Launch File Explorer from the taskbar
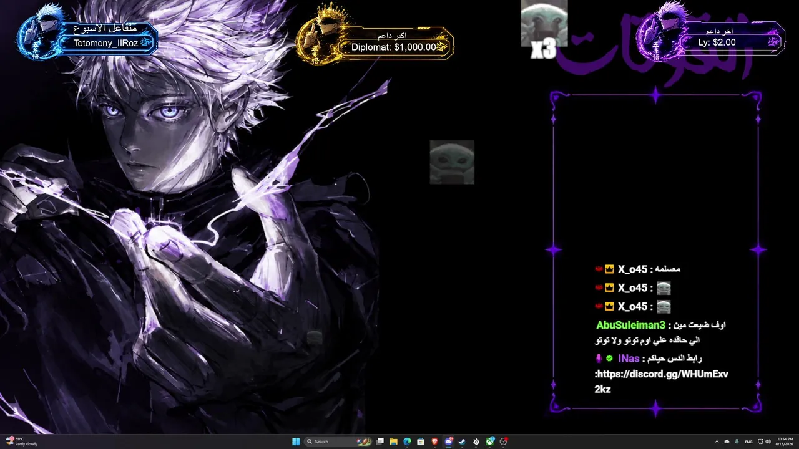The width and height of the screenshot is (799, 449). [393, 442]
